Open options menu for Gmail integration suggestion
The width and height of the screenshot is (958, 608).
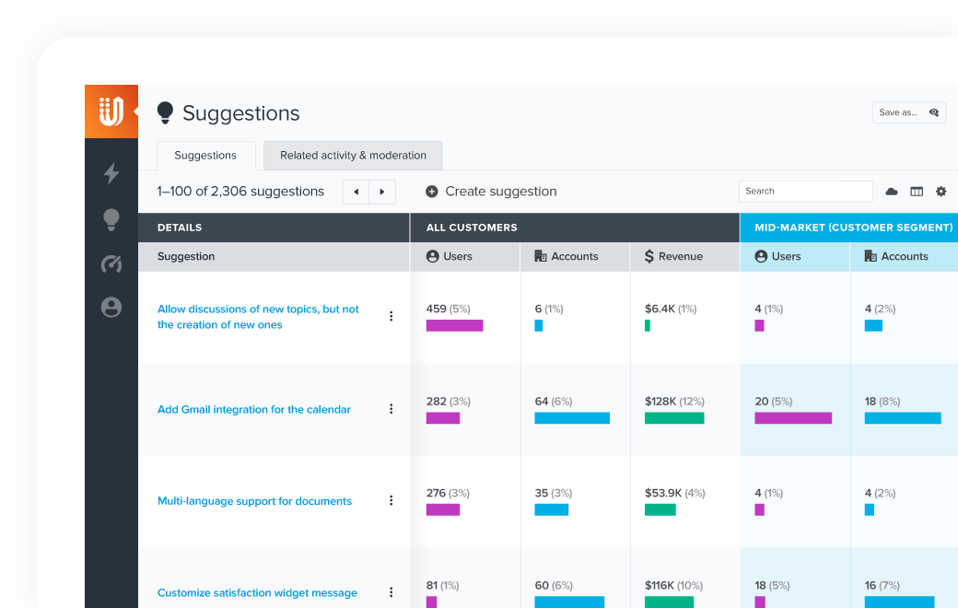[391, 409]
